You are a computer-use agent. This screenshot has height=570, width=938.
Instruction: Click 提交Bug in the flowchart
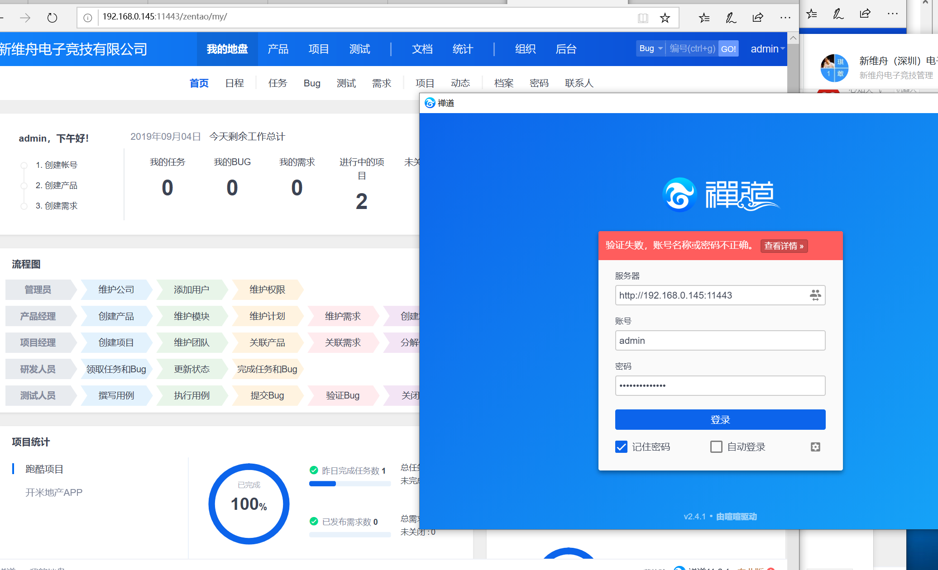coord(267,395)
